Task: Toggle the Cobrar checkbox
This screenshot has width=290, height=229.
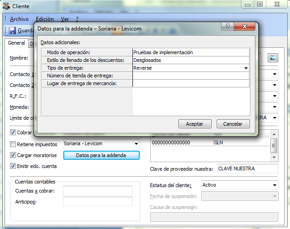Action: click(13, 132)
